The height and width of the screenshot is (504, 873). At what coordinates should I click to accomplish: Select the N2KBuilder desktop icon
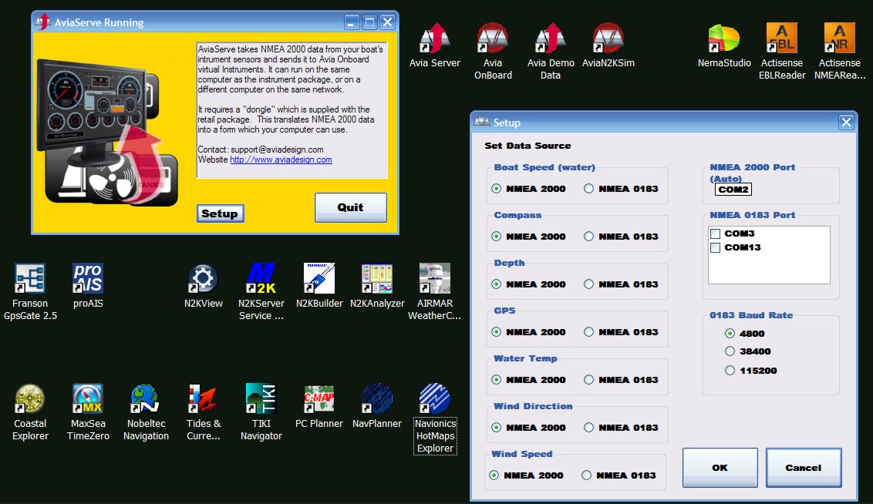point(319,286)
